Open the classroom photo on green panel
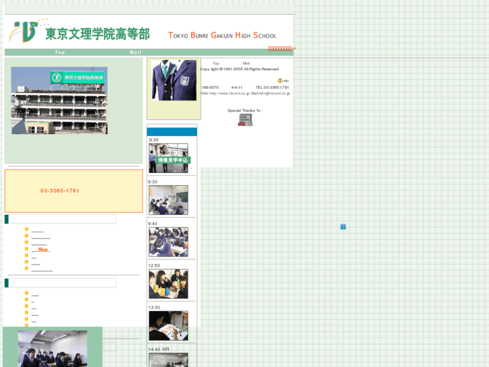This screenshot has height=367, width=489. (x=52, y=349)
